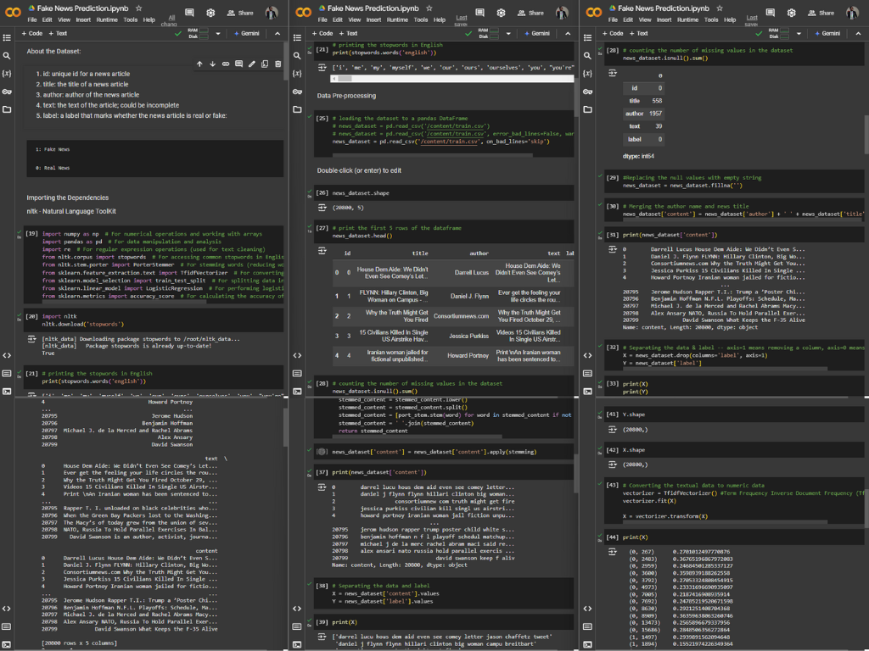869x651 pixels.
Task: Open Edit menu in middle notebook
Action: [338, 20]
